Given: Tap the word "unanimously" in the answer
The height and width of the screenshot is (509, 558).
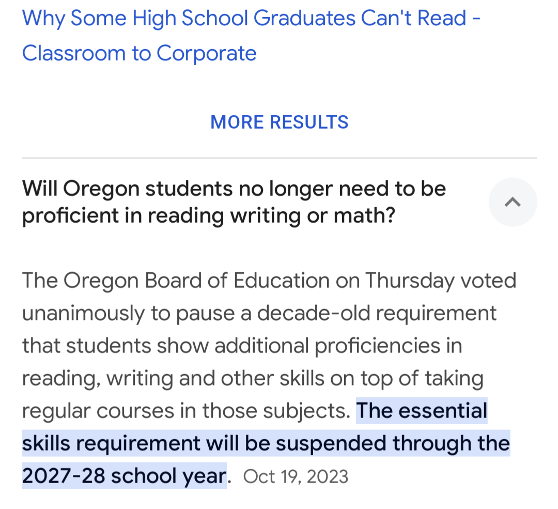Looking at the screenshot, I should point(83,313).
